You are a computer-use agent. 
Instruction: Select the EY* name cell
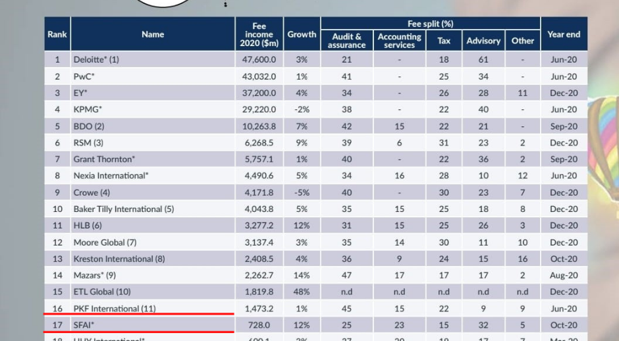tap(153, 93)
